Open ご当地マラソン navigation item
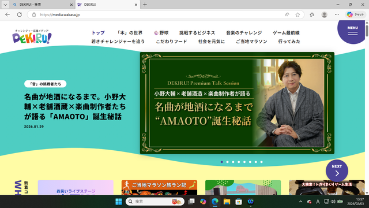Screen dimensions: 369x208 (x=251, y=42)
